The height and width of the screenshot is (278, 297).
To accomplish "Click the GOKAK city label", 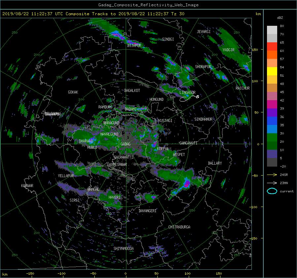I will coord(73,92).
